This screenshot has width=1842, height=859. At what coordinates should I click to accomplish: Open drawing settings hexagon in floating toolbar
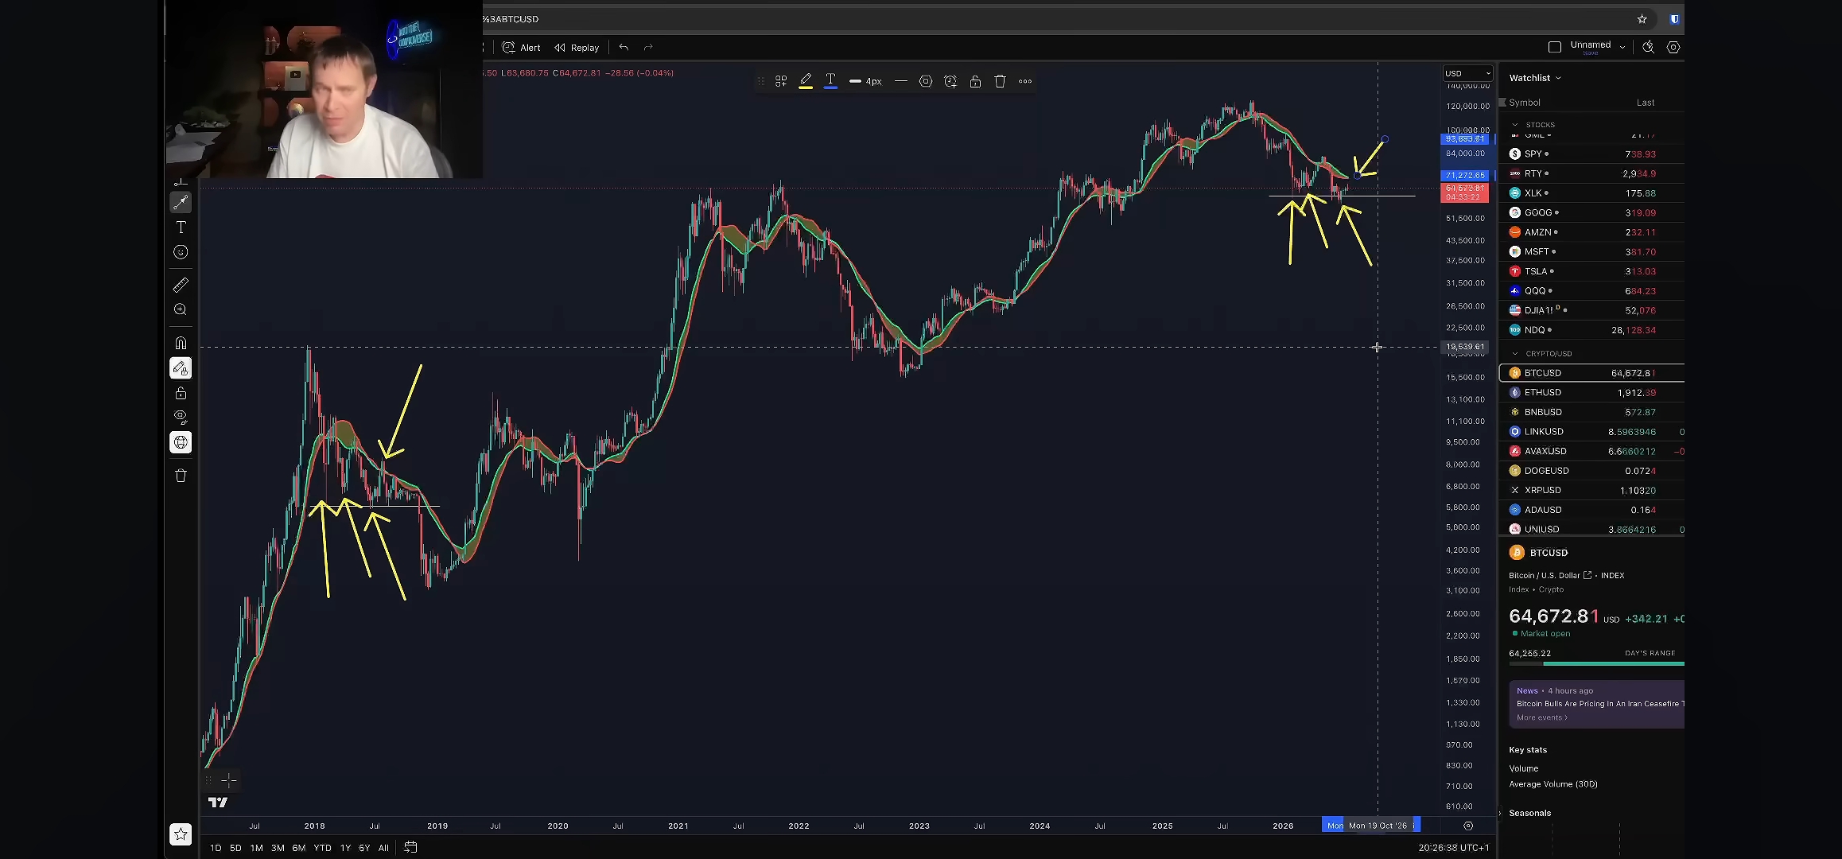pos(926,81)
